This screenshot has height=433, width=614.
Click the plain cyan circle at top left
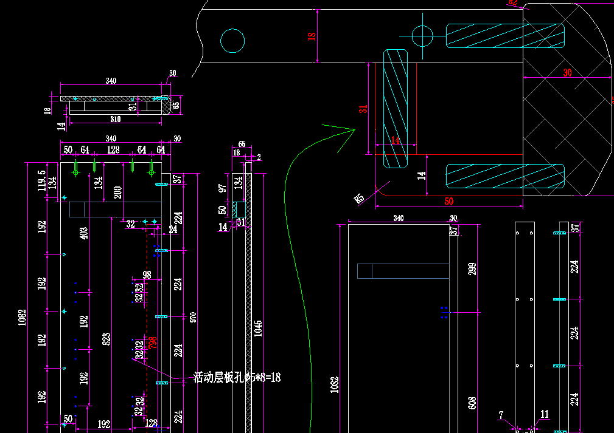click(x=232, y=41)
